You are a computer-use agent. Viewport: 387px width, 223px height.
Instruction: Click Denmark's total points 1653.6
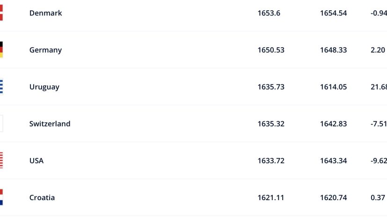[x=269, y=13]
